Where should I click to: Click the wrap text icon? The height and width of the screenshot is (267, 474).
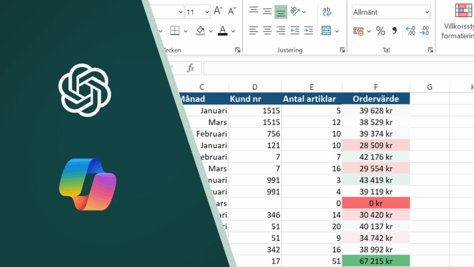point(327,11)
